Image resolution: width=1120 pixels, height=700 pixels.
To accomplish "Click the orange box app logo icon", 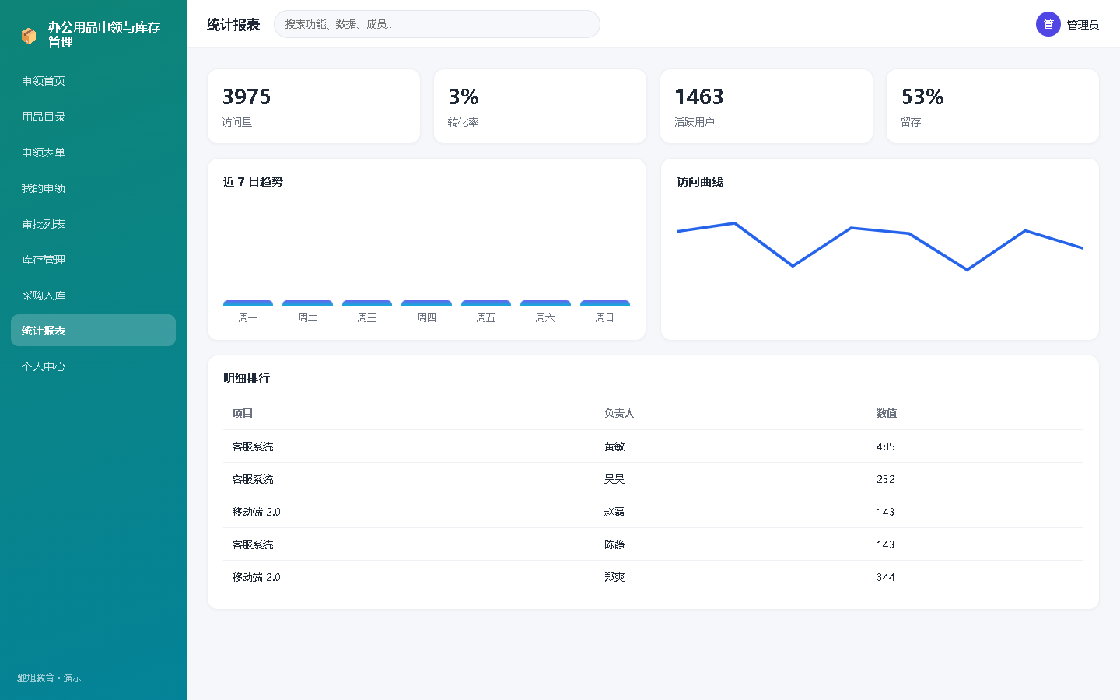I will point(29,36).
